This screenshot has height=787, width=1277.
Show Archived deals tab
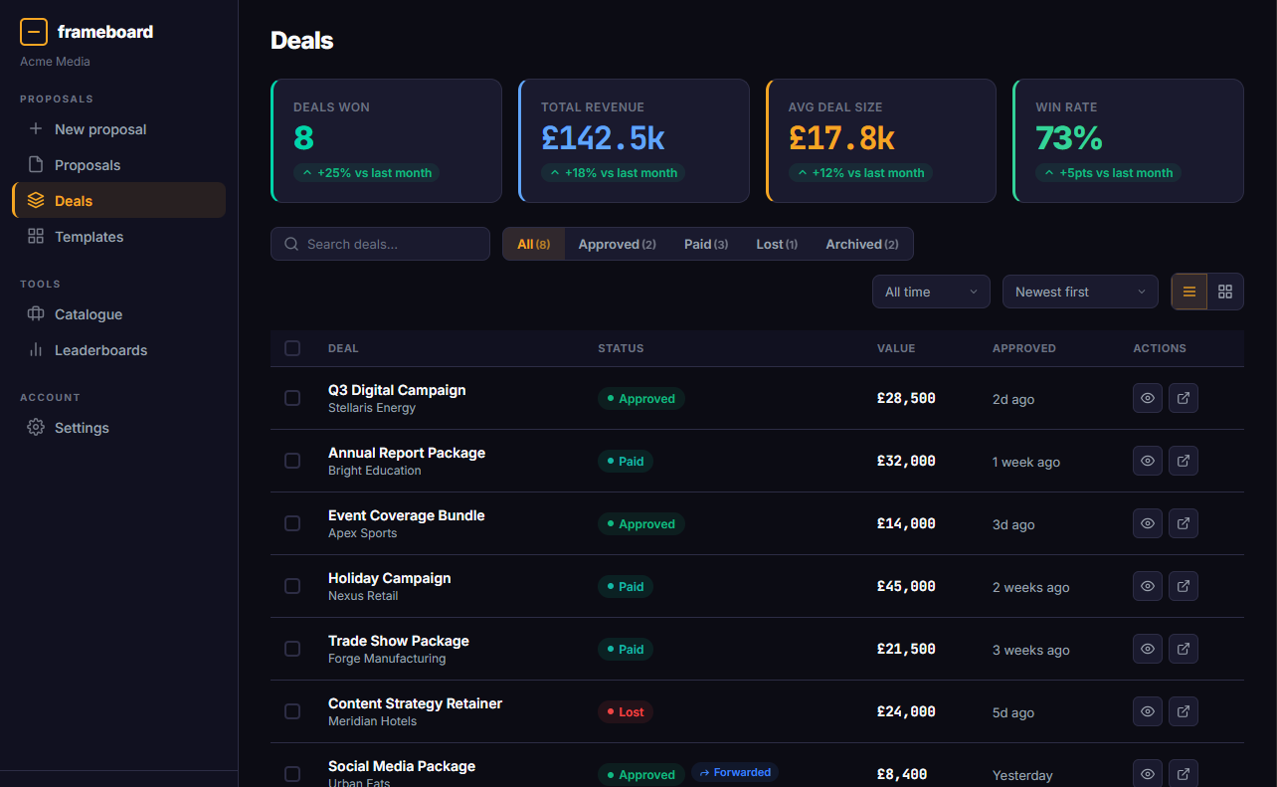(x=861, y=244)
